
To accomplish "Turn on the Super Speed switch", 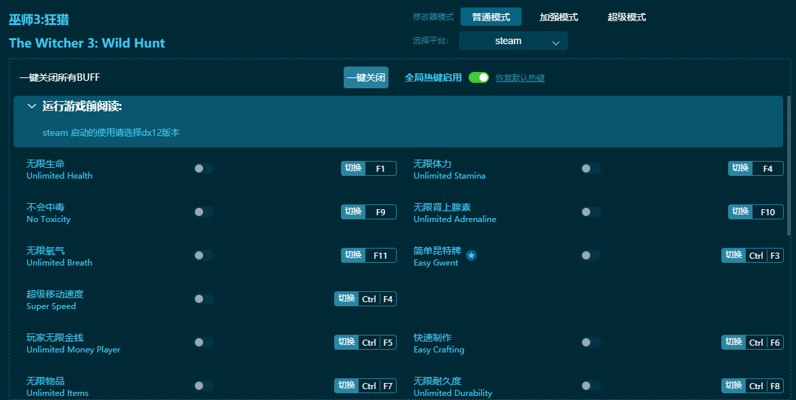I will pos(203,299).
